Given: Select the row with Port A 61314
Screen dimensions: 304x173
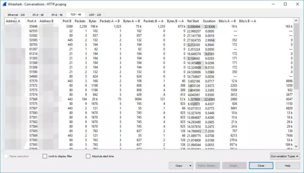Looking at the screenshot, I should [149, 54].
